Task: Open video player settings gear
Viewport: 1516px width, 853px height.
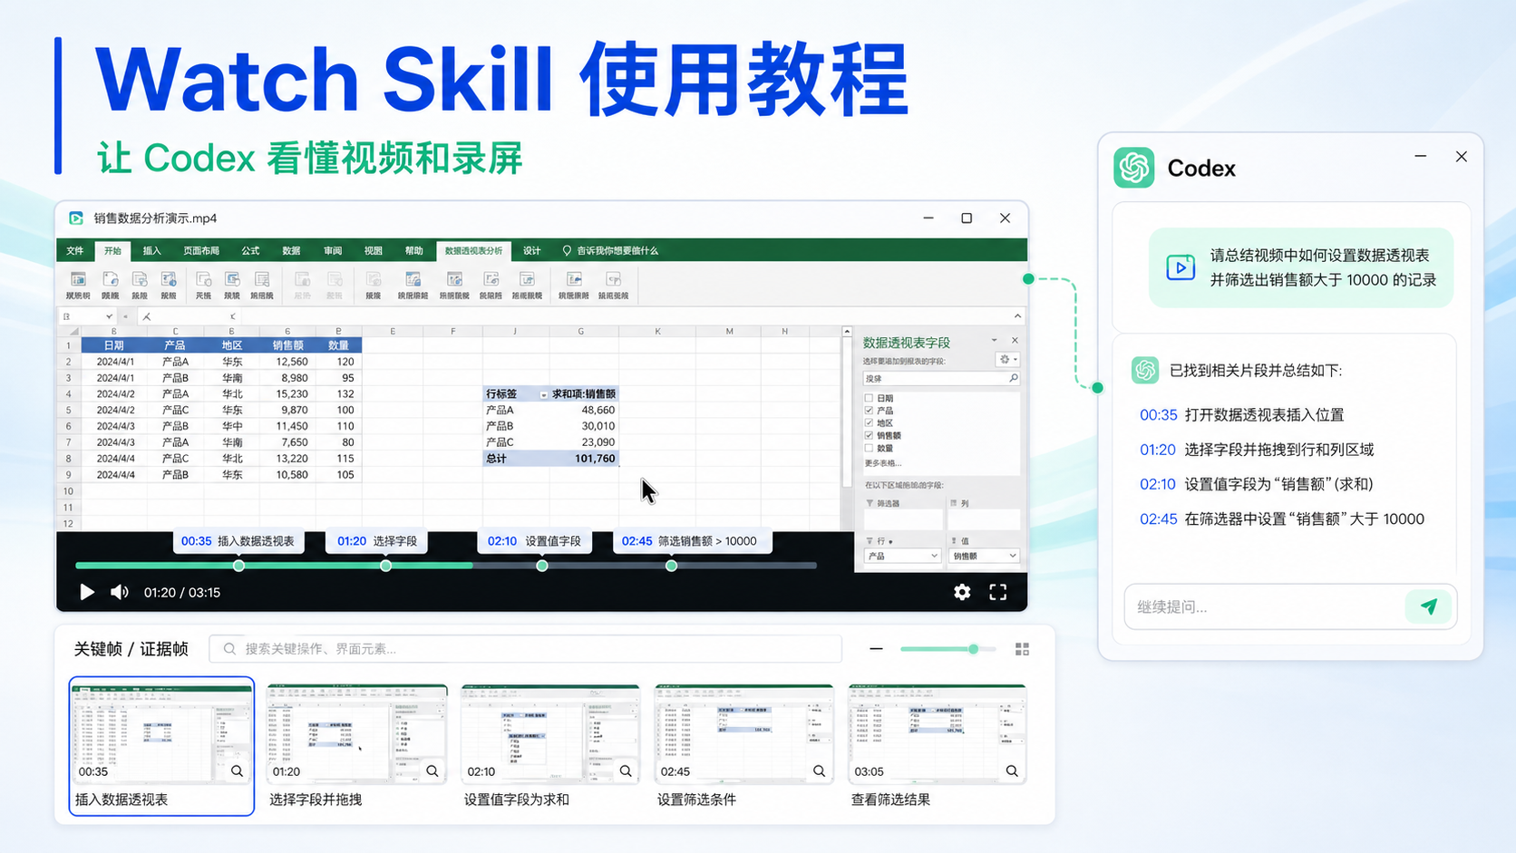Action: 962,592
